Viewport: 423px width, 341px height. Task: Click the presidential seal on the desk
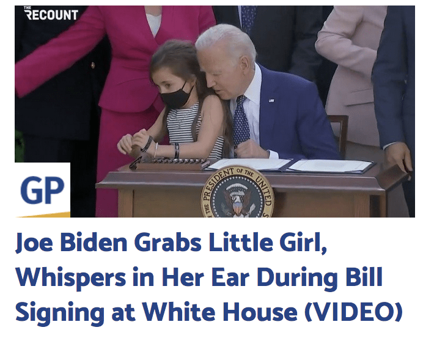tap(237, 192)
